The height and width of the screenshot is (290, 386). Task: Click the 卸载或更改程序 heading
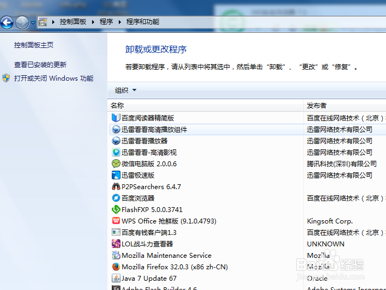pos(156,50)
